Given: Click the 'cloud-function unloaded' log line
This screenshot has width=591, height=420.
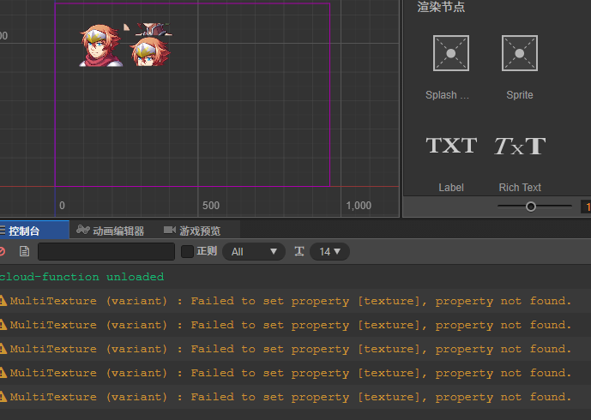Looking at the screenshot, I should pos(81,277).
